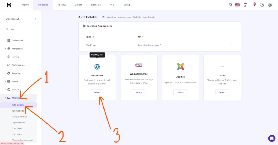Open the marketplace store icon

click(x=245, y=5)
